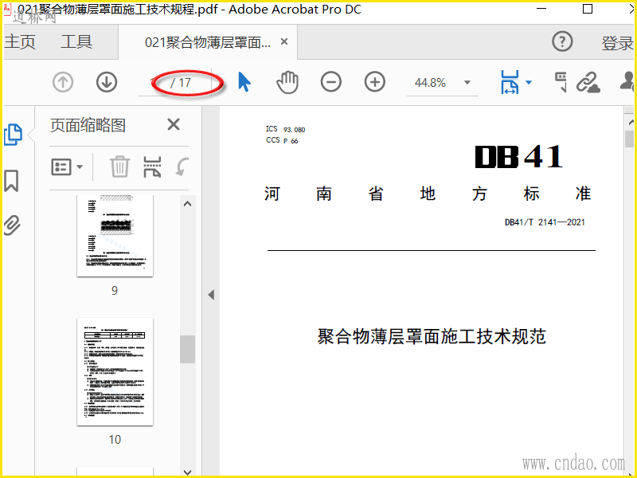Screen dimensions: 637x478
Task: Click the ICS 93.080 text
Action: point(285,129)
